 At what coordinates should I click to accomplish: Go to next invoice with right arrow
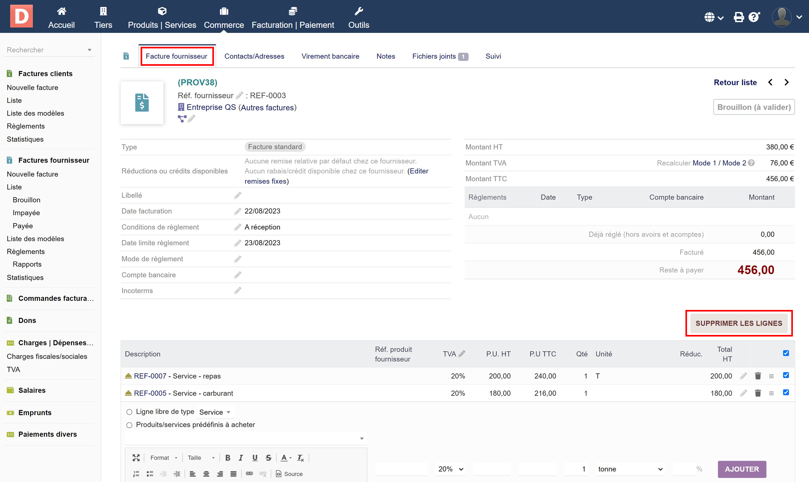tap(786, 83)
